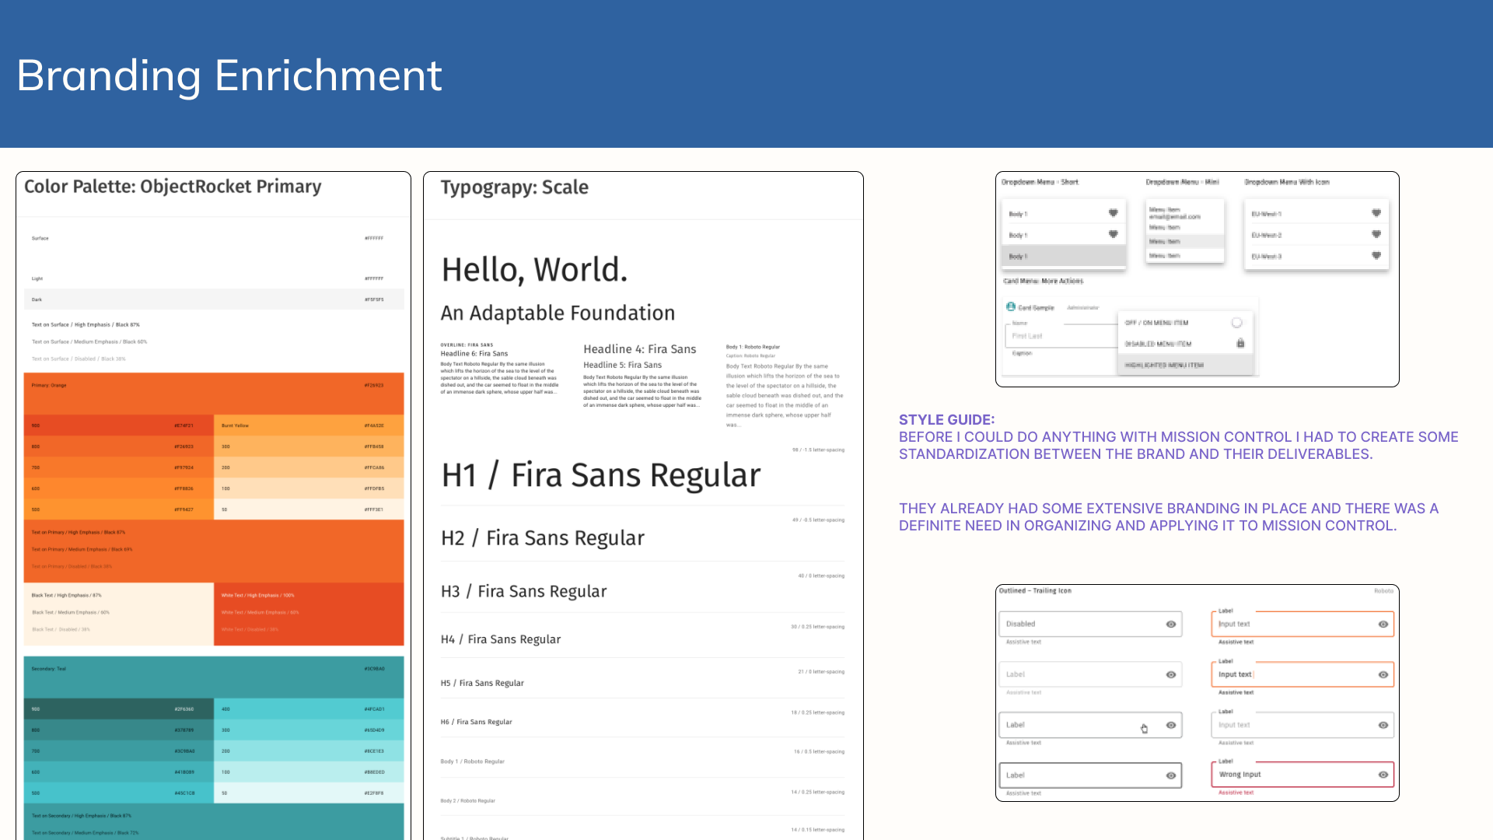The height and width of the screenshot is (840, 1493).
Task: Click the An Adaptable Foundation subheading
Action: point(558,313)
